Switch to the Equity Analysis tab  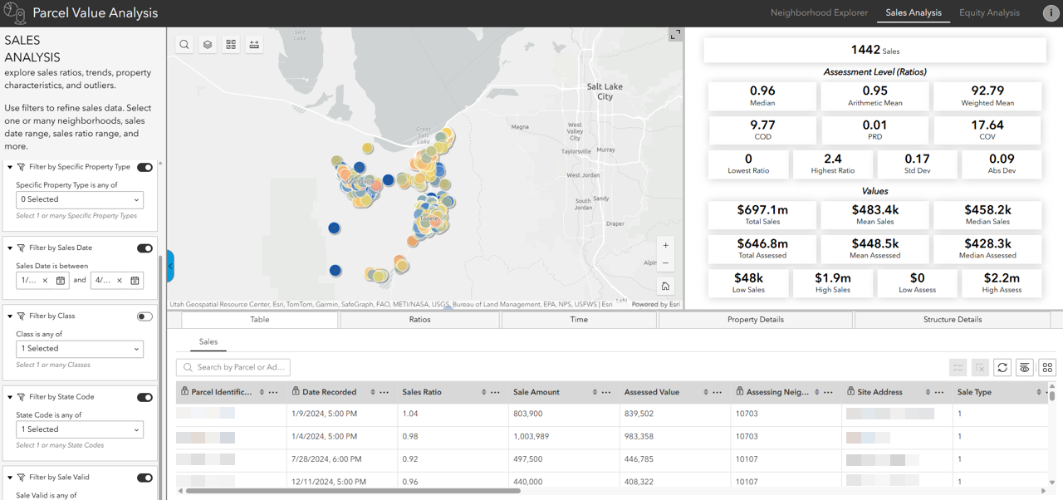(x=989, y=12)
